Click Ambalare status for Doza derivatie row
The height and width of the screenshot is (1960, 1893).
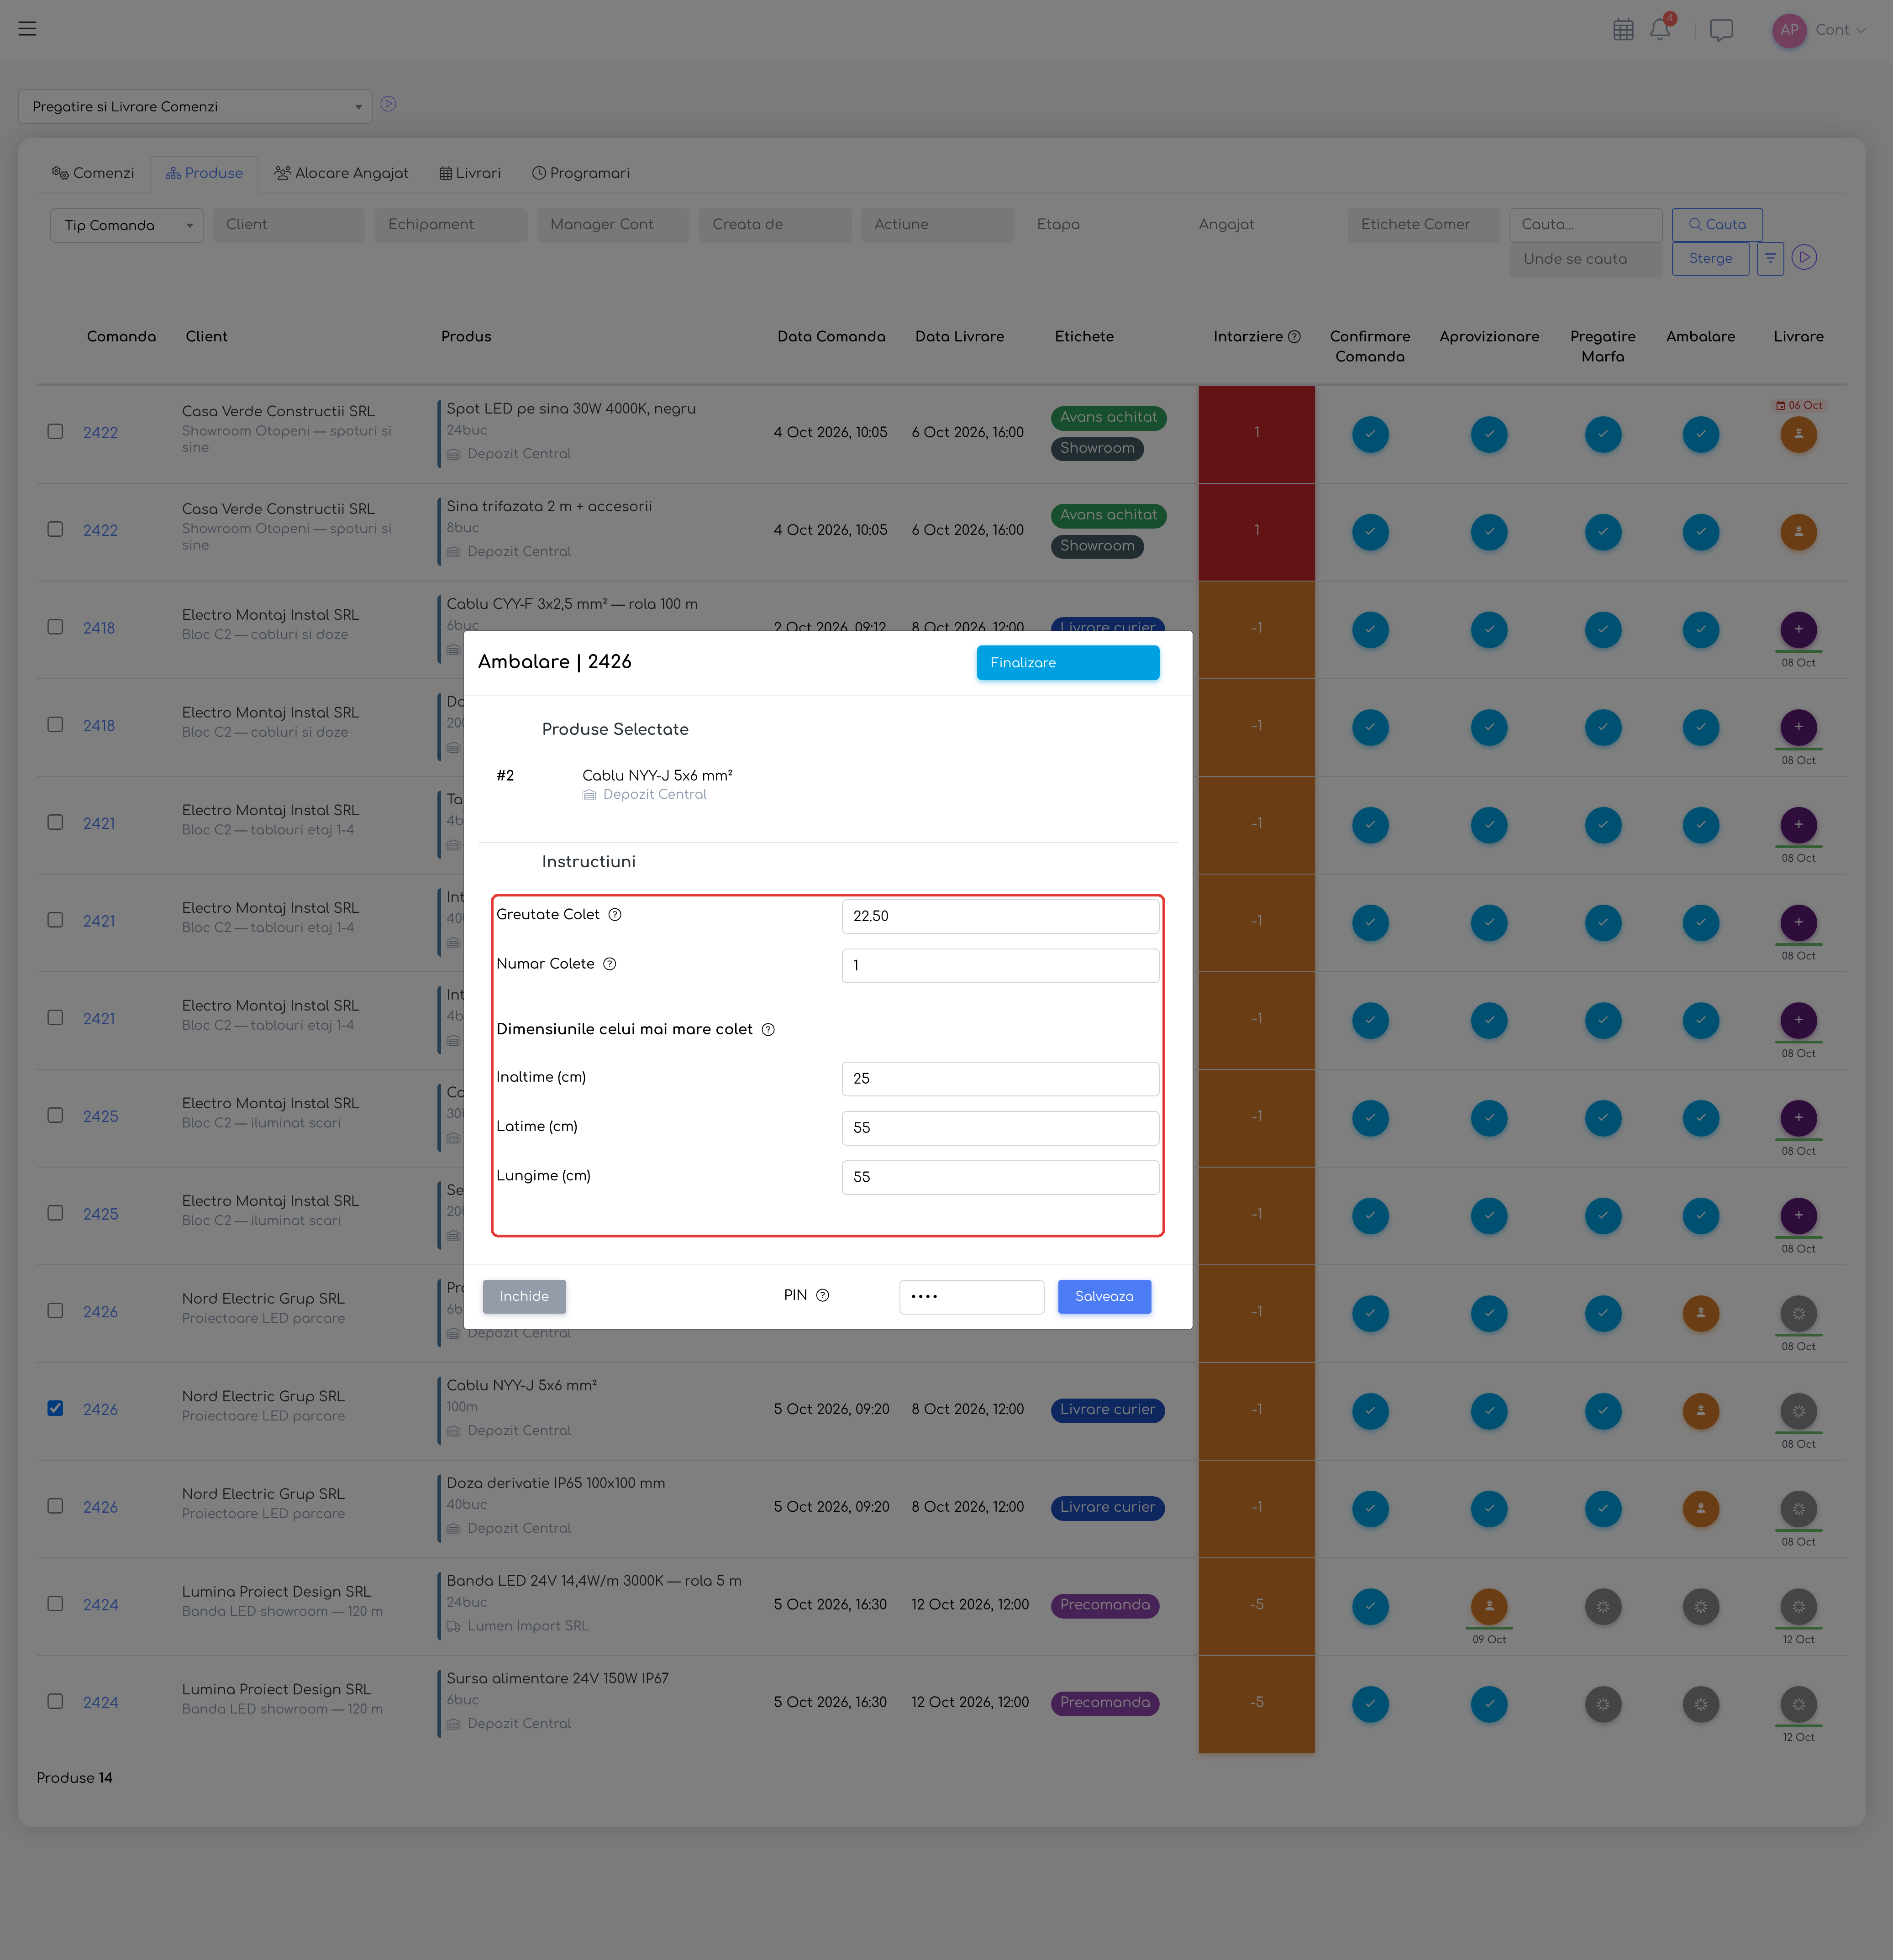1700,1509
